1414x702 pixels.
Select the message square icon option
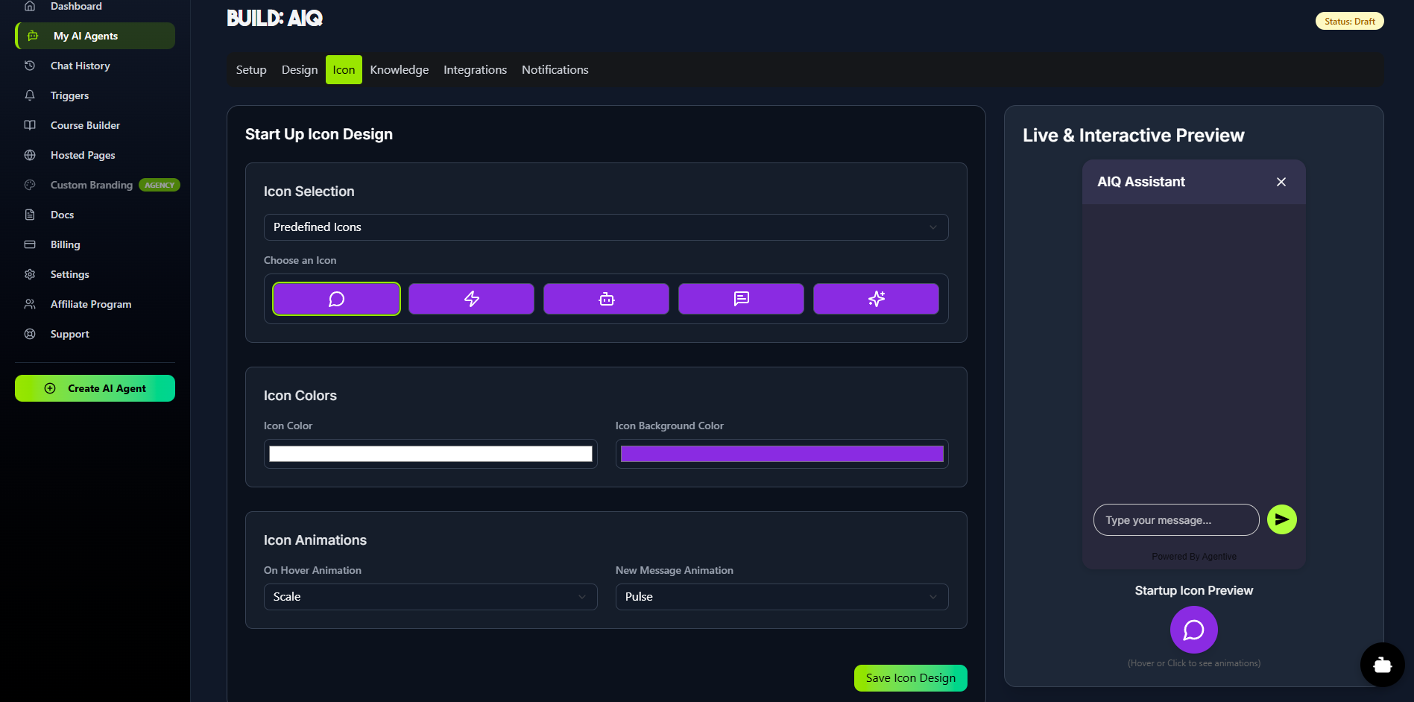tap(741, 299)
